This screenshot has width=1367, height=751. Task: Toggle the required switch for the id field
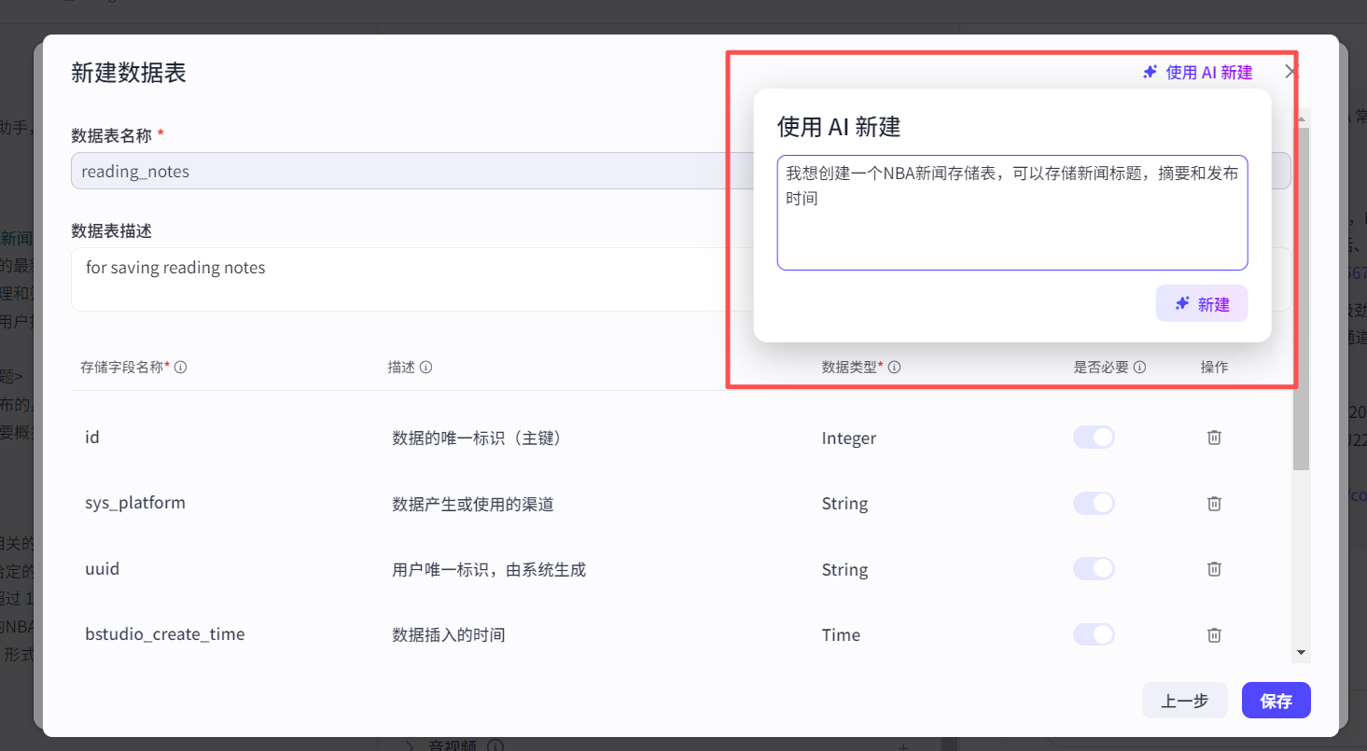point(1093,437)
